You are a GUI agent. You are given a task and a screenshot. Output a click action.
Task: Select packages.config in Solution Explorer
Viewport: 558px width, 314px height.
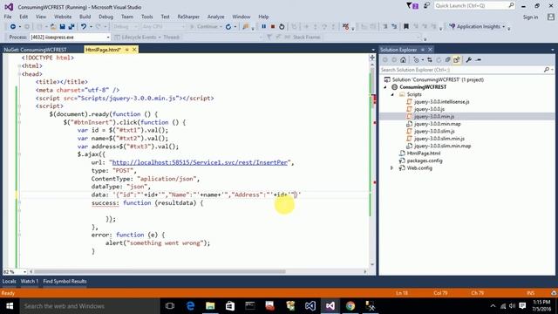coord(425,160)
